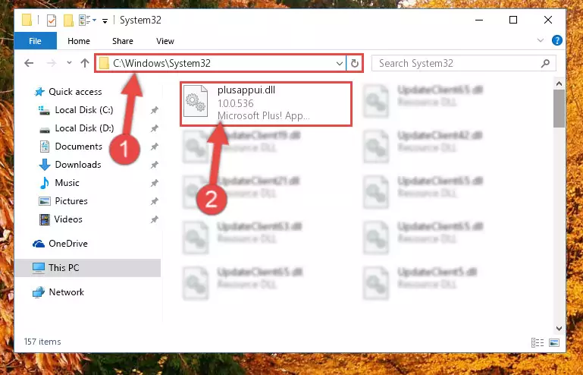Maximize the System32 window

click(513, 20)
